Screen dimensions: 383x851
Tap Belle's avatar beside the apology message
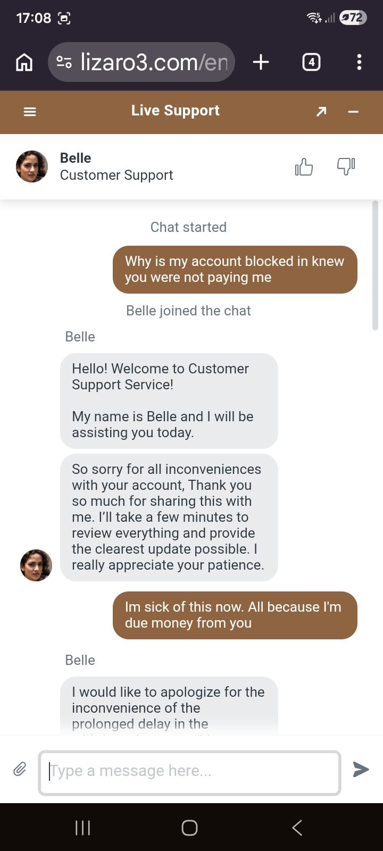36,565
